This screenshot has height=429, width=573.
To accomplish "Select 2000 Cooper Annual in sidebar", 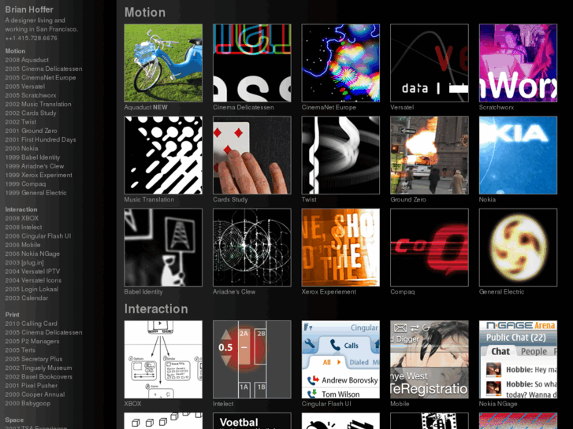I will [35, 394].
